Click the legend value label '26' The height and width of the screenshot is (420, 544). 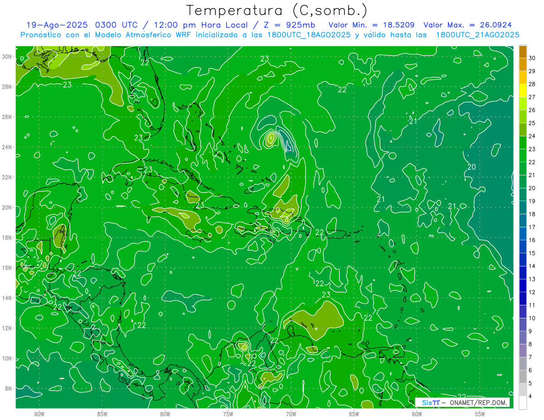click(532, 110)
